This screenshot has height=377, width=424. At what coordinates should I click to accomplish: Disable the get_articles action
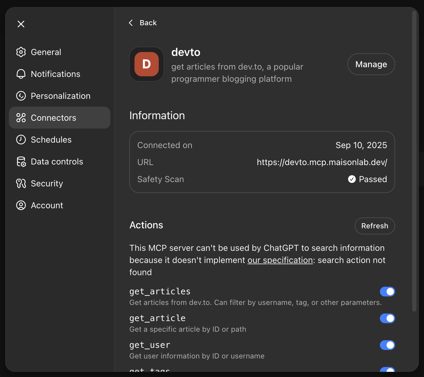point(387,291)
